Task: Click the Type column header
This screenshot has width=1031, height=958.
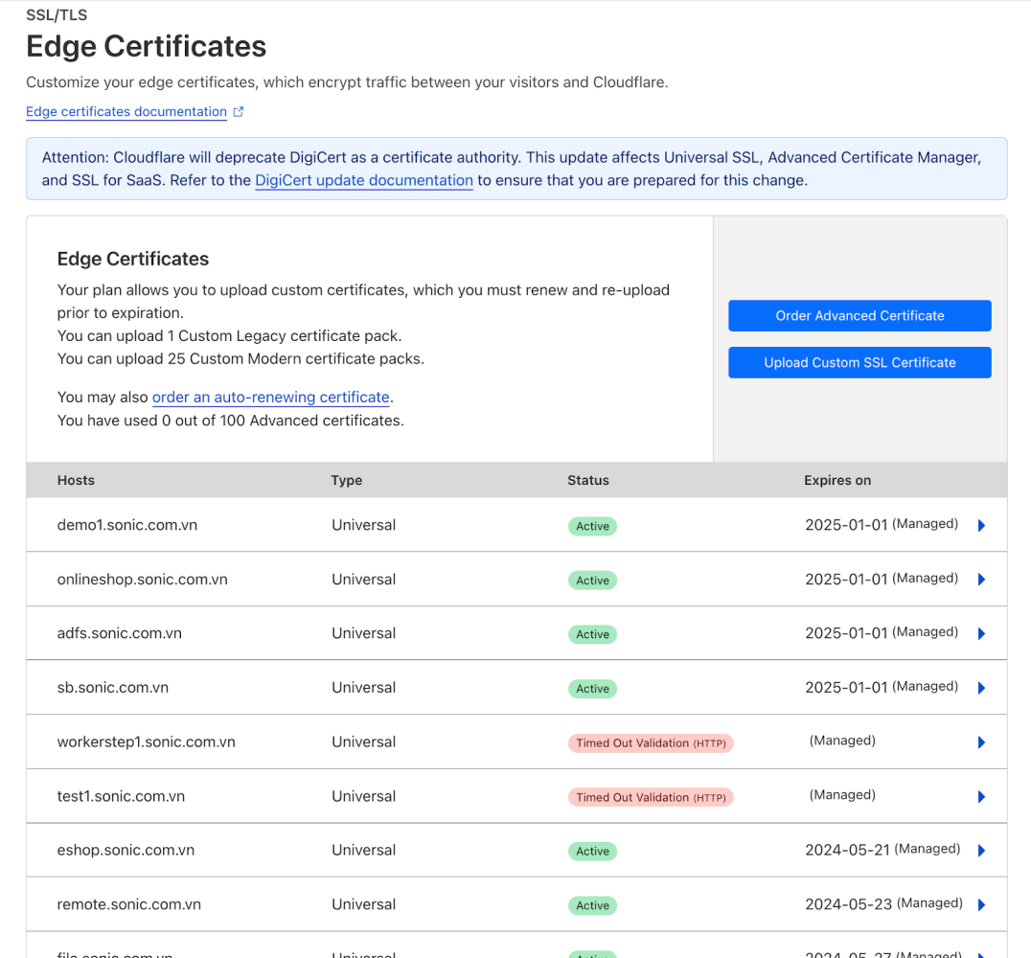Action: (347, 480)
